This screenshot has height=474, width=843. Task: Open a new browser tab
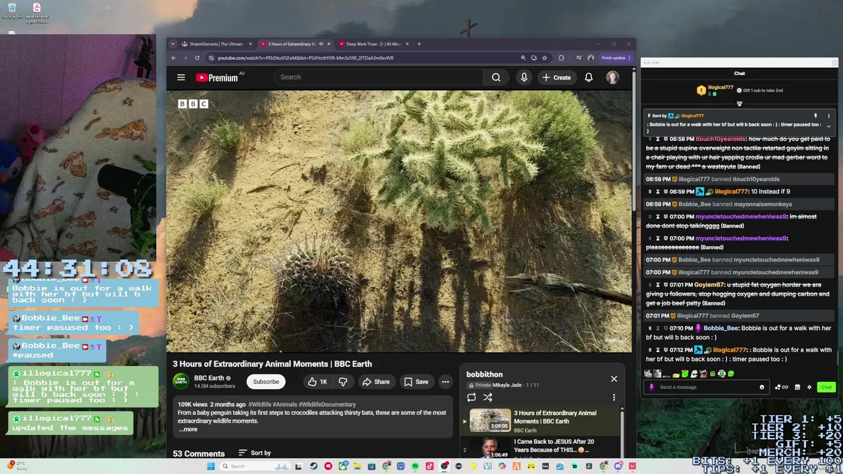(x=419, y=44)
